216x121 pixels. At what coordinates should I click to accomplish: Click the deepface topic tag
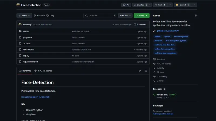click(158, 41)
